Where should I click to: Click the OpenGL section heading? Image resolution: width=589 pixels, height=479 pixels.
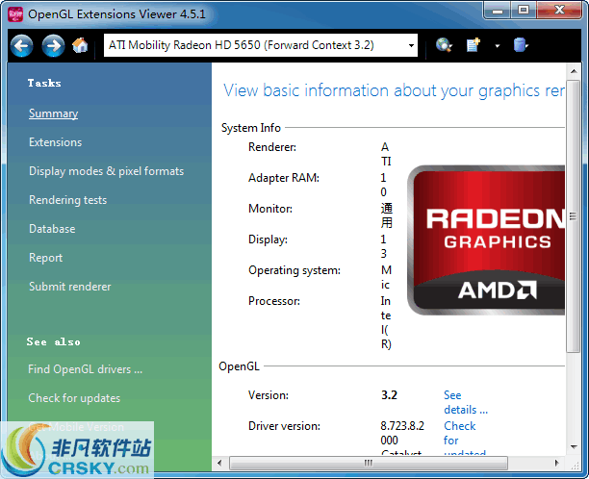(x=240, y=366)
